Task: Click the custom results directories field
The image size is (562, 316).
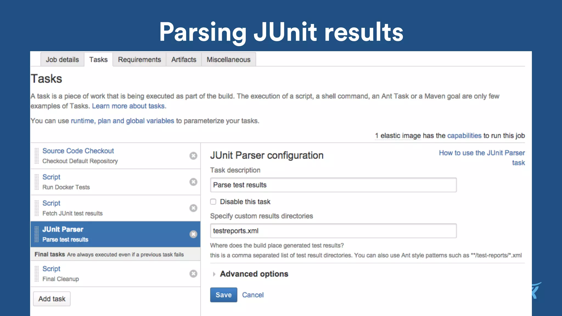Action: [x=333, y=231]
